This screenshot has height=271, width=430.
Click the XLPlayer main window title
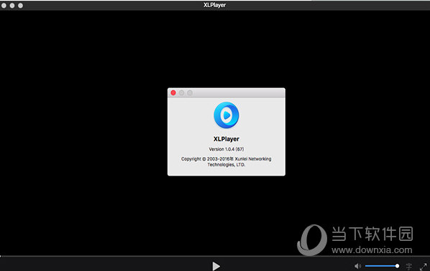[215, 5]
